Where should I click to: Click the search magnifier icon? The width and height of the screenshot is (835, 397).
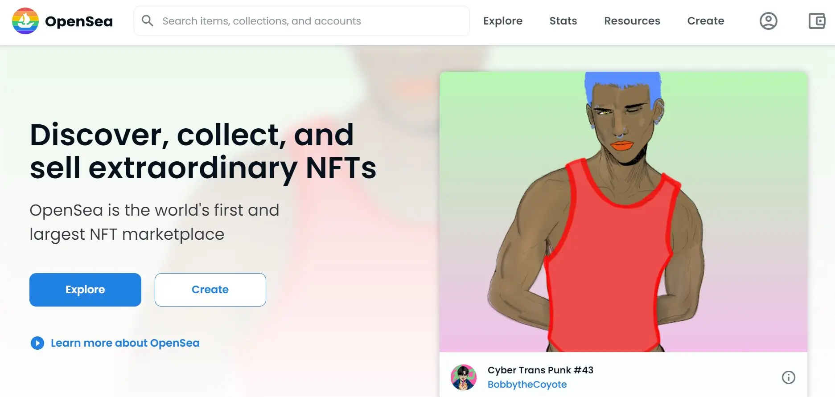pyautogui.click(x=147, y=21)
